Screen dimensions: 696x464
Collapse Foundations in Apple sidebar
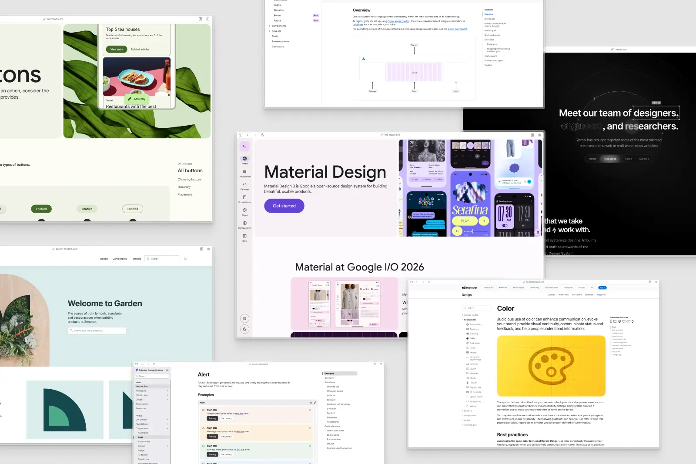469,320
